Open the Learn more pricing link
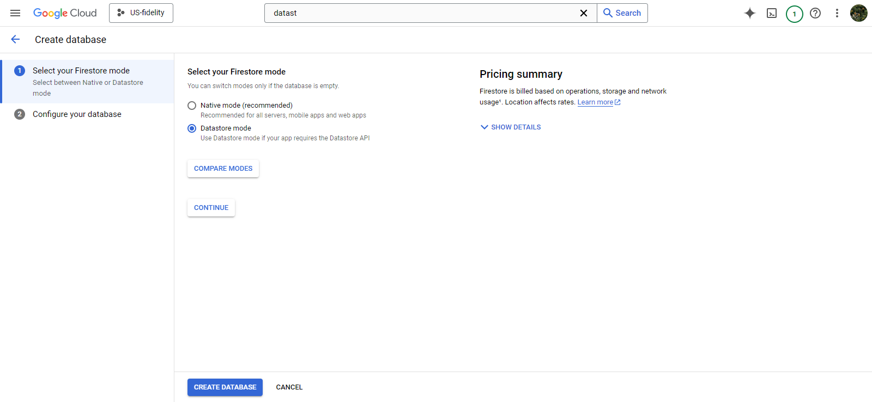The height and width of the screenshot is (402, 872). [595, 102]
